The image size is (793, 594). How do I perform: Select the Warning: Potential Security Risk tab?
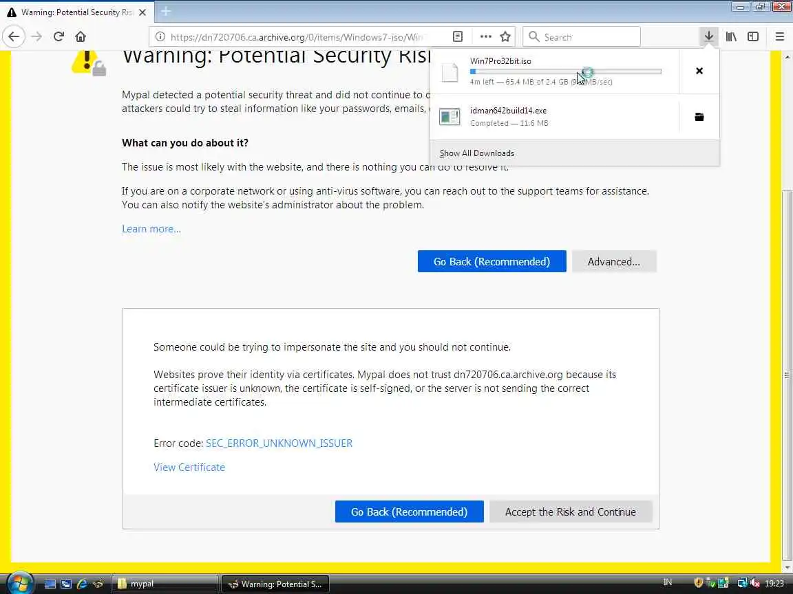[x=76, y=12]
